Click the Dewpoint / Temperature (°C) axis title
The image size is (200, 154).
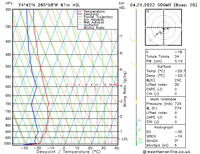[68, 152]
